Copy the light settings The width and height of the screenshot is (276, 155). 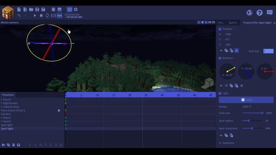click(x=226, y=136)
